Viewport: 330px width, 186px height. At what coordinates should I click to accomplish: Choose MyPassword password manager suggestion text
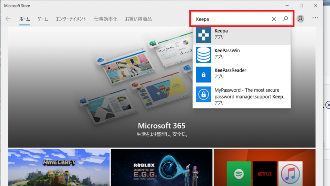250,93
